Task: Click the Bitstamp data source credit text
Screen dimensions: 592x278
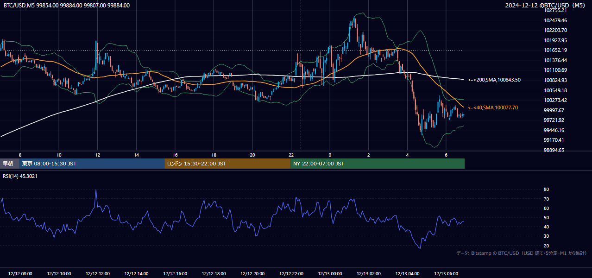Action: tap(522, 253)
